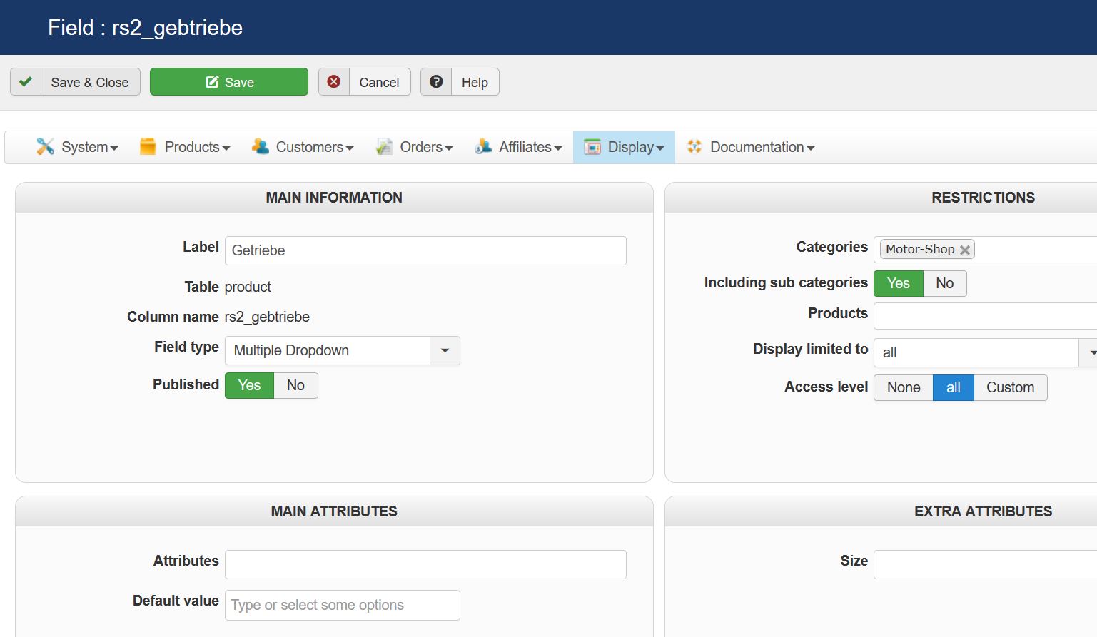Click the Affiliates icon in menu
The image size is (1097, 637).
pyautogui.click(x=483, y=147)
